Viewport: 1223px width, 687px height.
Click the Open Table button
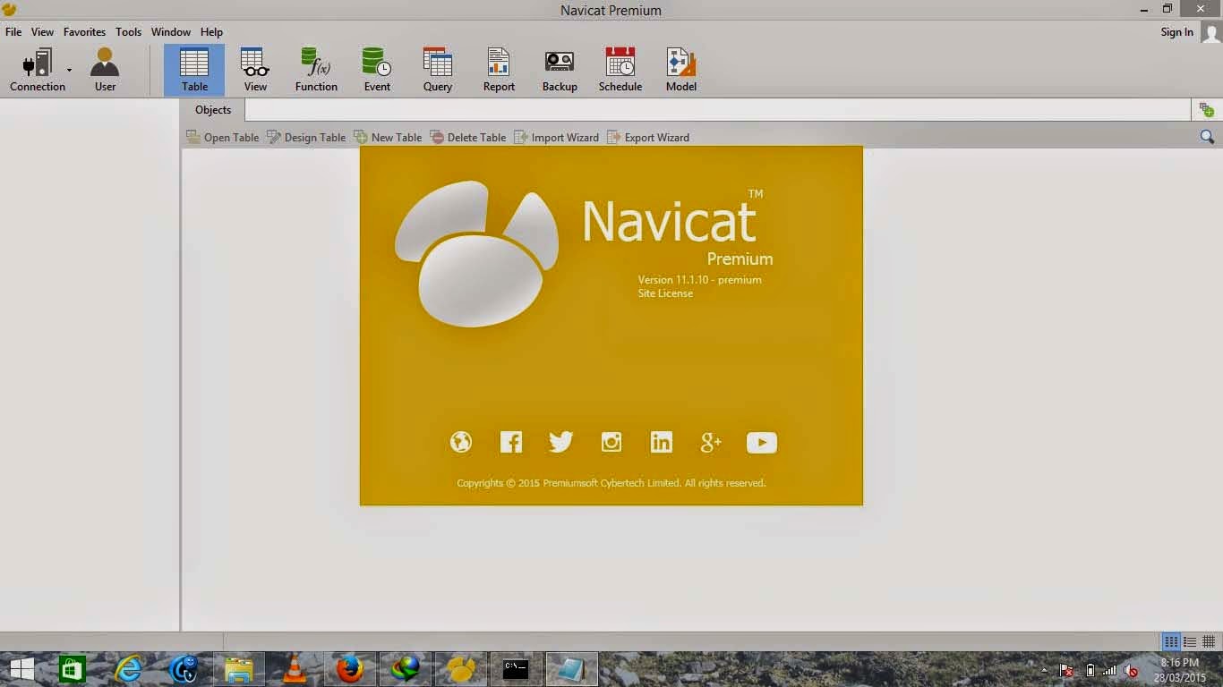click(x=223, y=138)
